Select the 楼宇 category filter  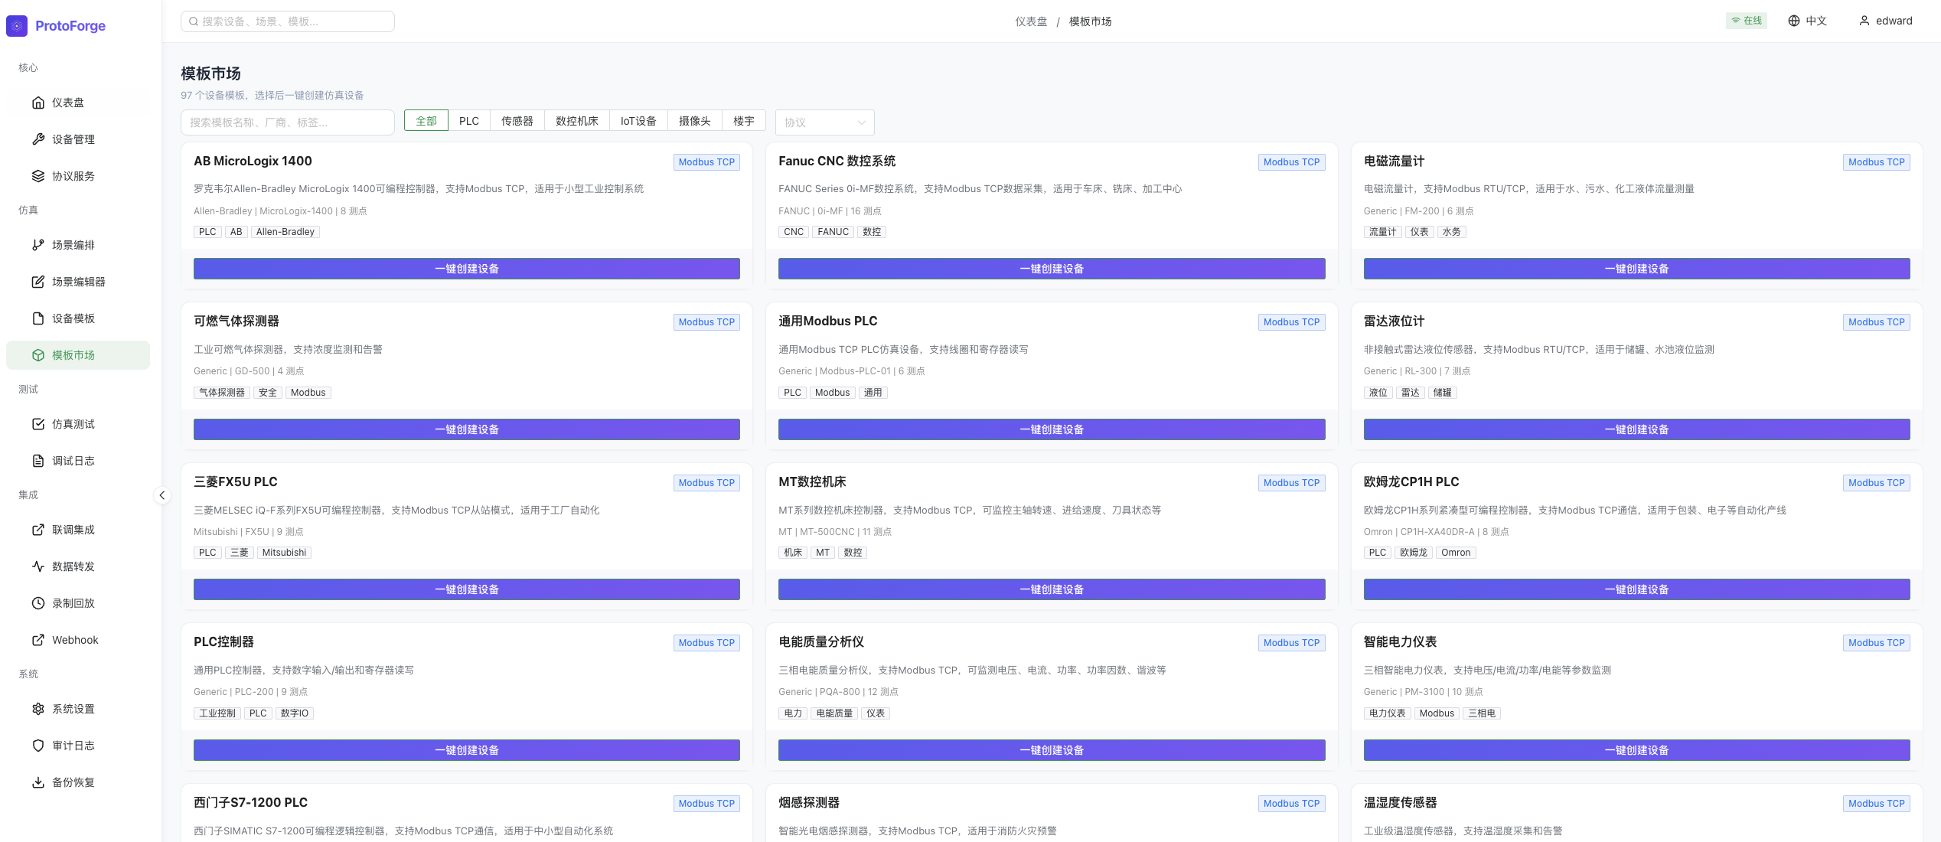pyautogui.click(x=744, y=121)
